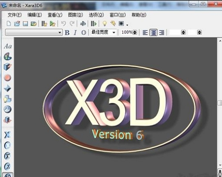Open the animation options icon in sidebar
This screenshot has height=177, width=222.
8,120
